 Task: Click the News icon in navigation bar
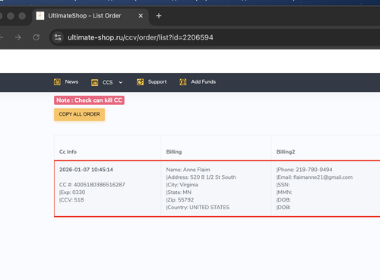pos(57,82)
